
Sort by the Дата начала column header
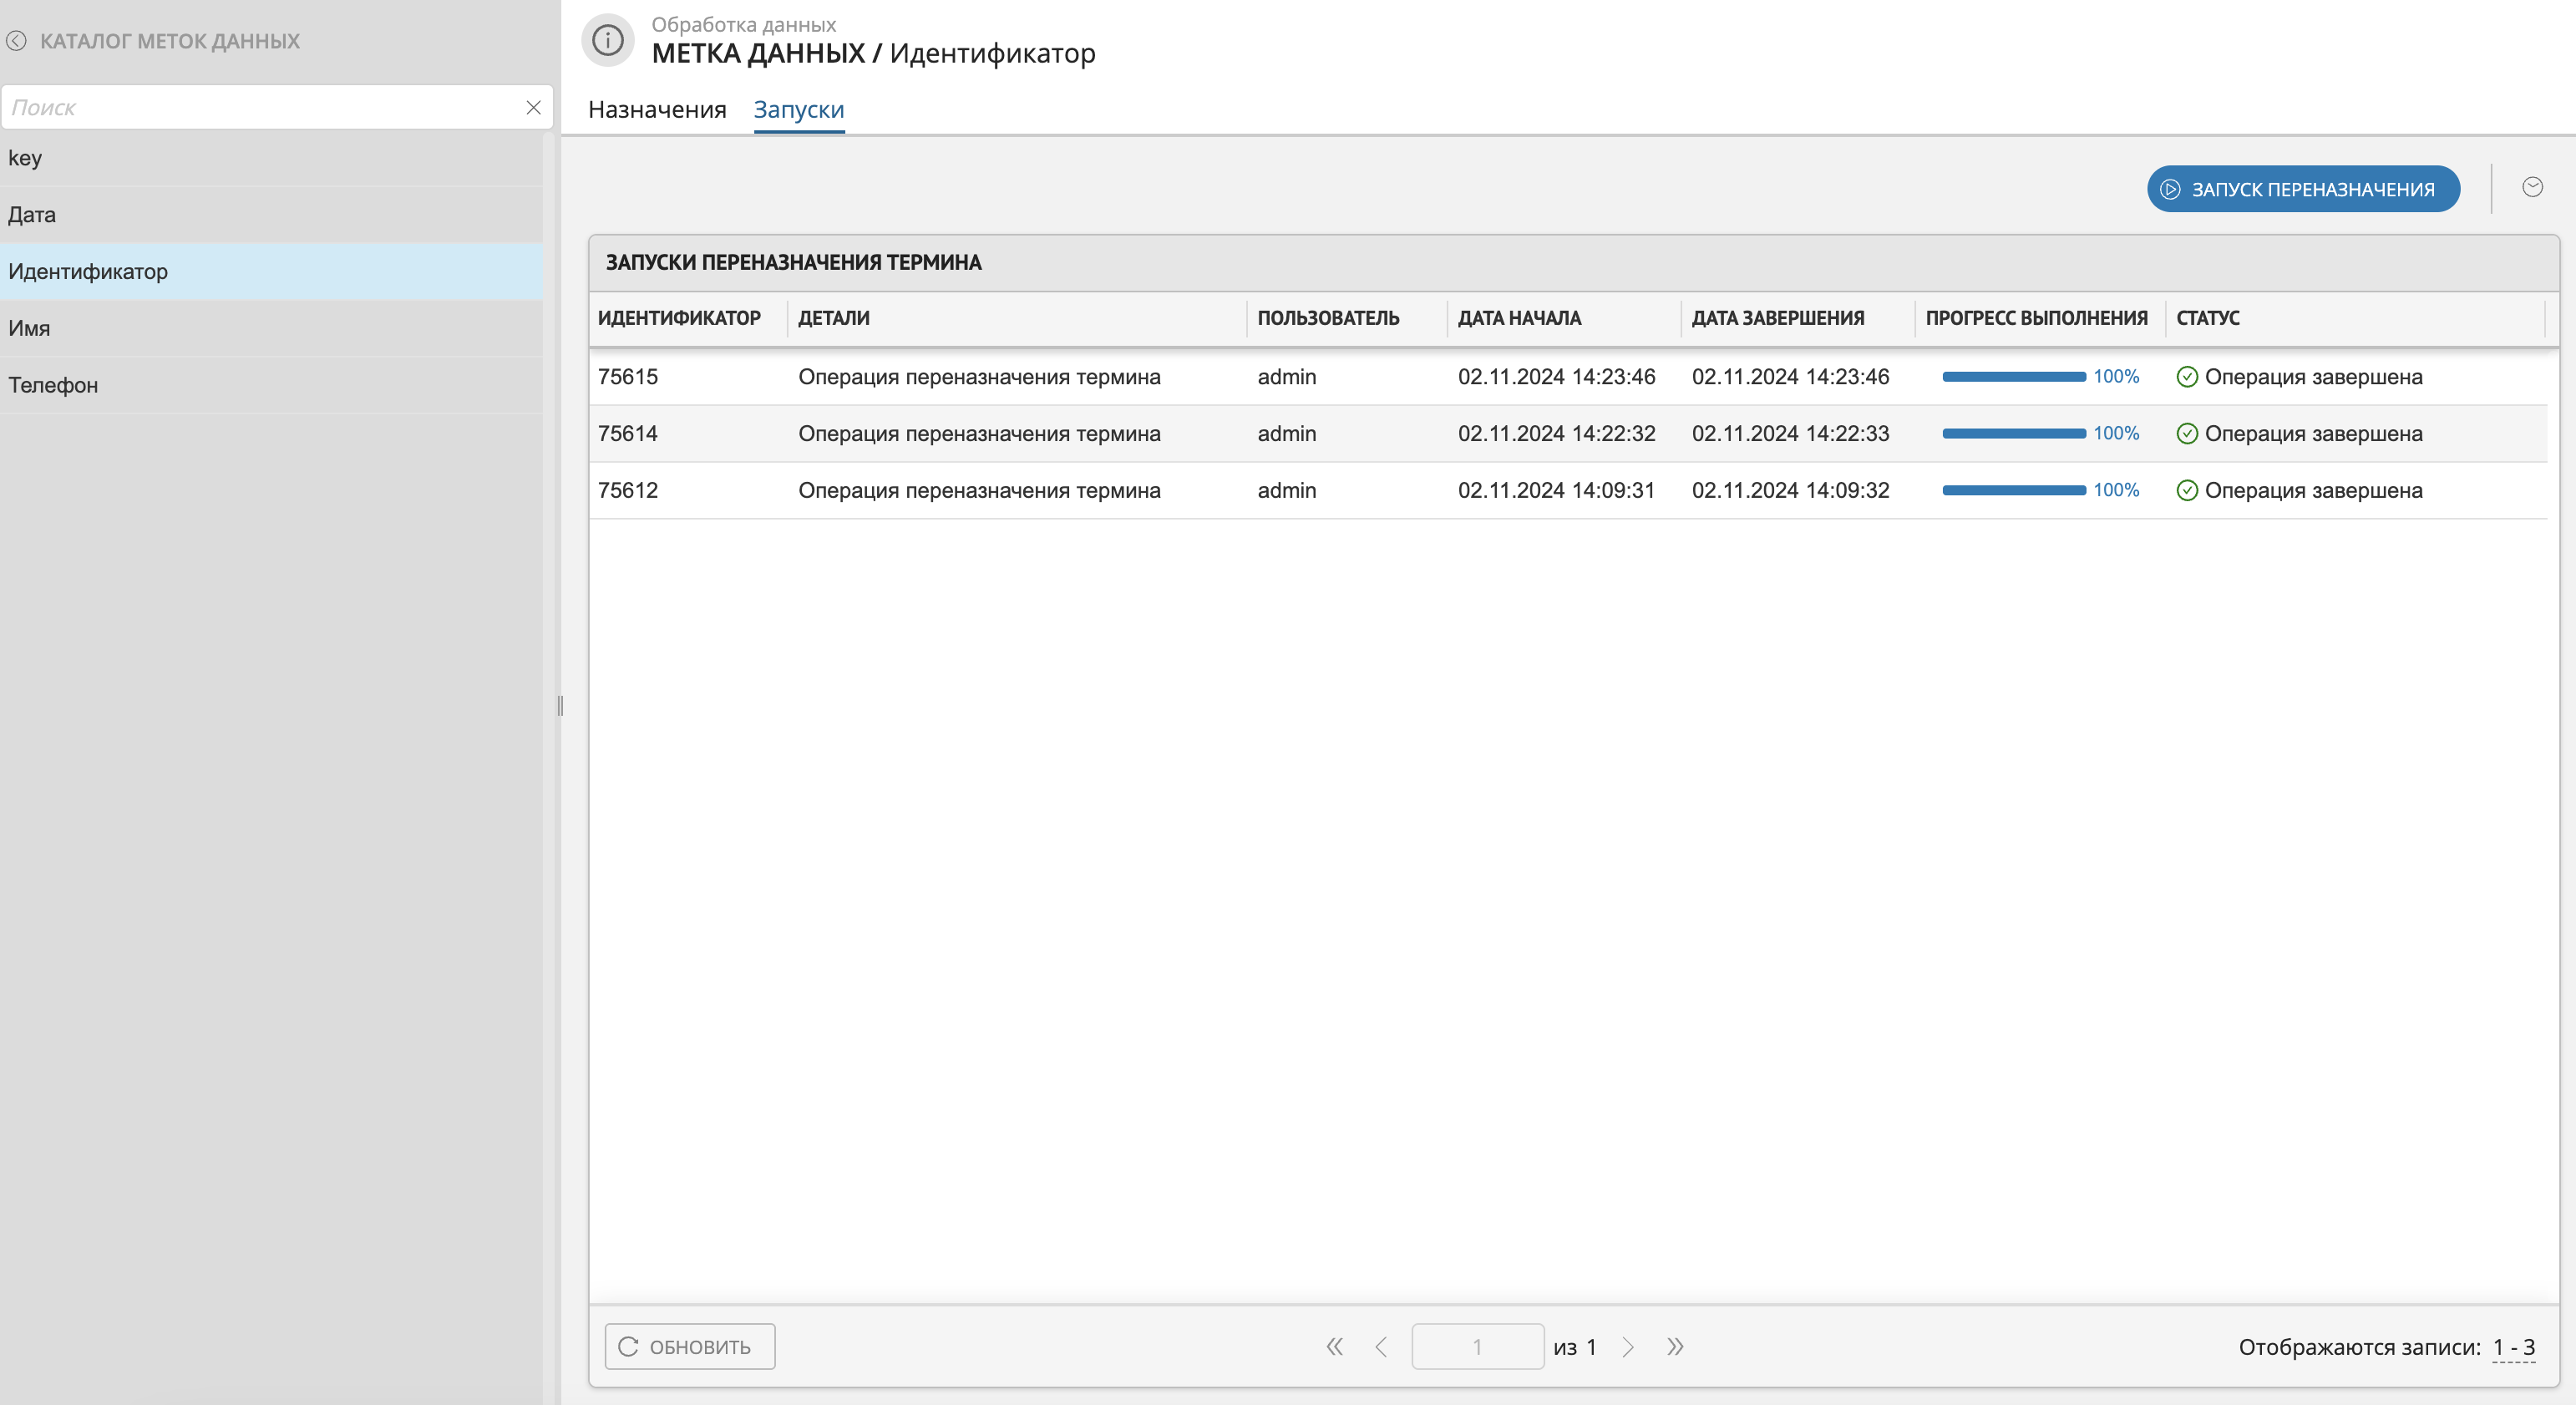click(1519, 318)
